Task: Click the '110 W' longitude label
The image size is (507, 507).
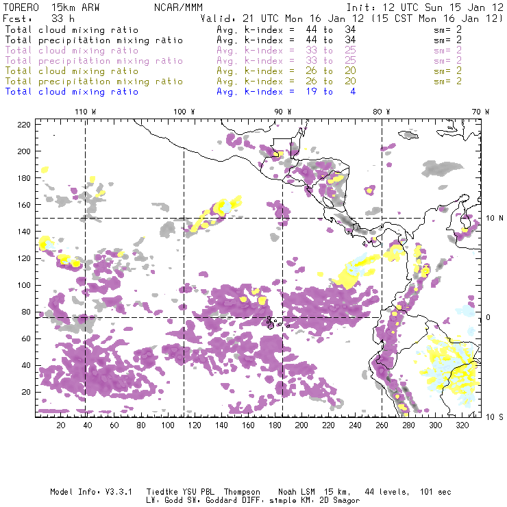Action: click(x=86, y=112)
